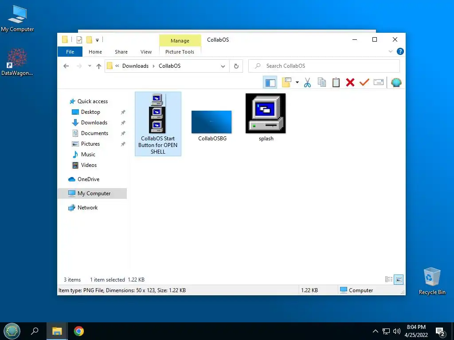Select Network in navigation pane
Image resolution: width=454 pixels, height=340 pixels.
click(x=87, y=208)
